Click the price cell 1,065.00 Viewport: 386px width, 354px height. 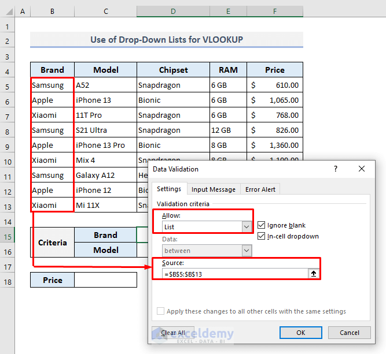point(275,100)
